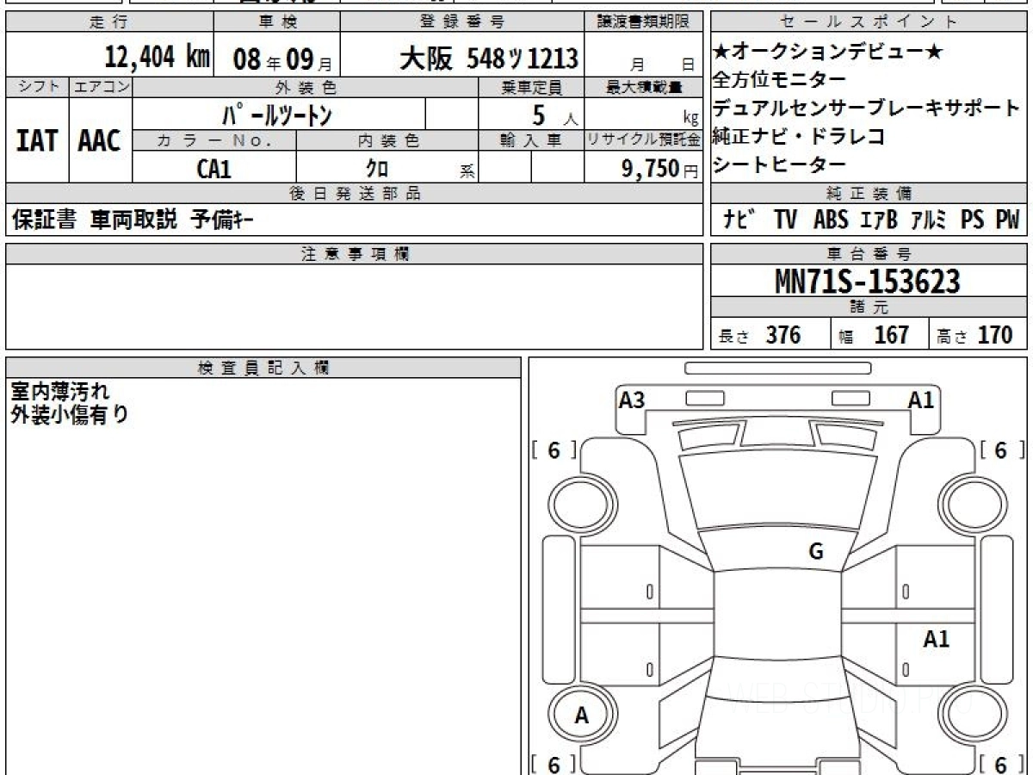Select the A mark on the wheel
Viewport: 1033px width, 775px height.
pyautogui.click(x=581, y=715)
